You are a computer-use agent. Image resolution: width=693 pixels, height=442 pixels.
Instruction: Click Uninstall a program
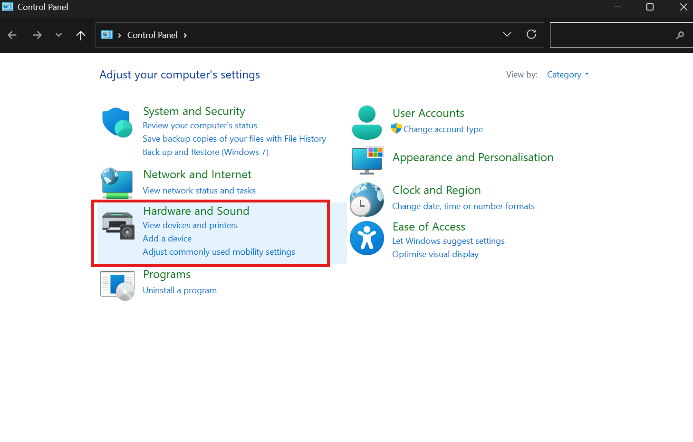[x=180, y=290]
